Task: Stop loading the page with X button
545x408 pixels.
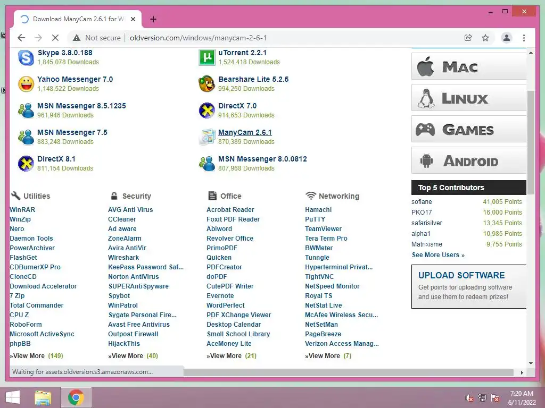Action: point(55,38)
